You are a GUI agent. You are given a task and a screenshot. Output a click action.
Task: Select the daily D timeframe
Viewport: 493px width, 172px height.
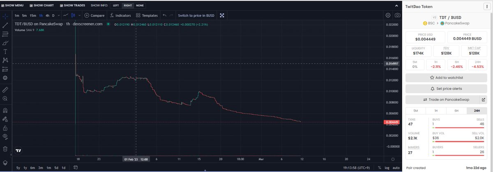click(53, 16)
